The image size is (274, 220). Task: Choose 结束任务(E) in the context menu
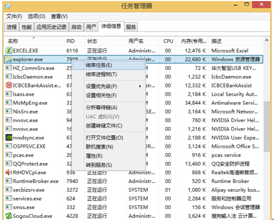[x=109, y=65]
